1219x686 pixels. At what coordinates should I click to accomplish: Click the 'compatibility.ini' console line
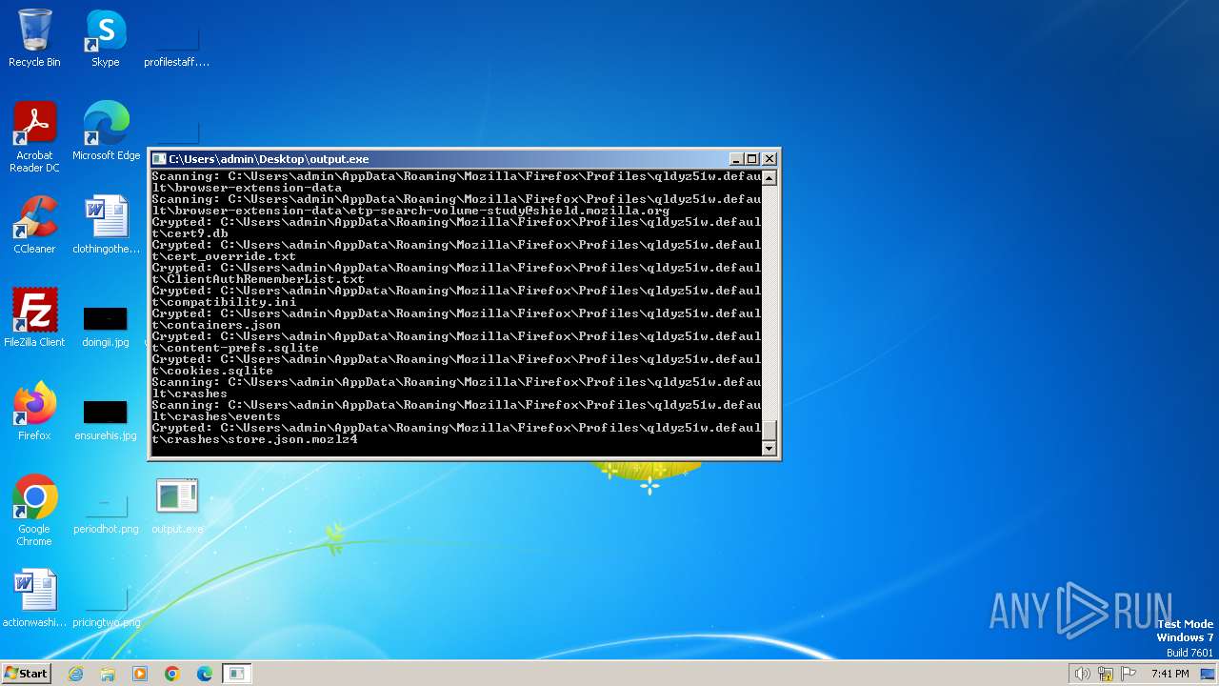click(x=456, y=296)
